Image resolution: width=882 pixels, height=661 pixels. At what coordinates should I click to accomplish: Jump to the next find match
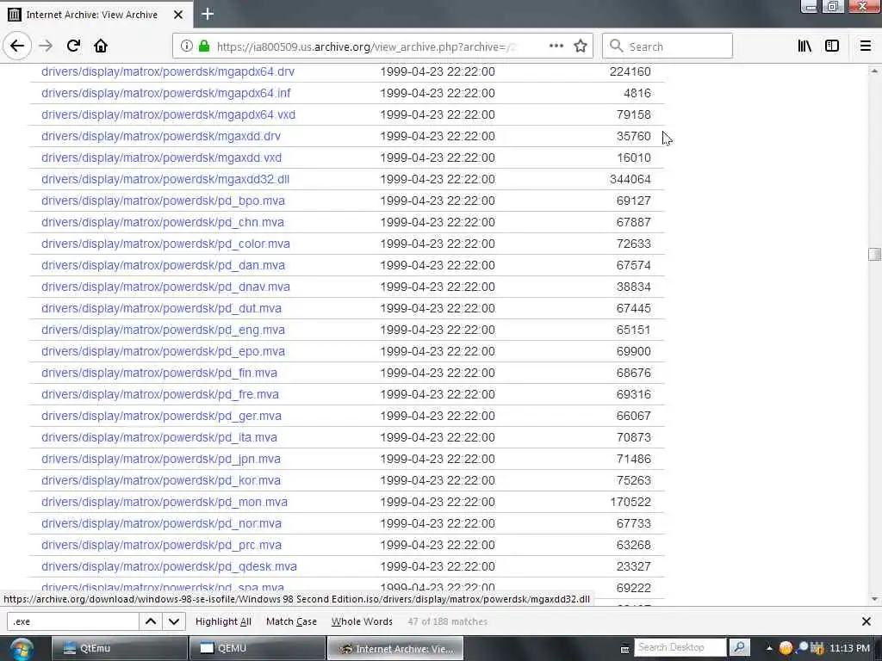(174, 621)
